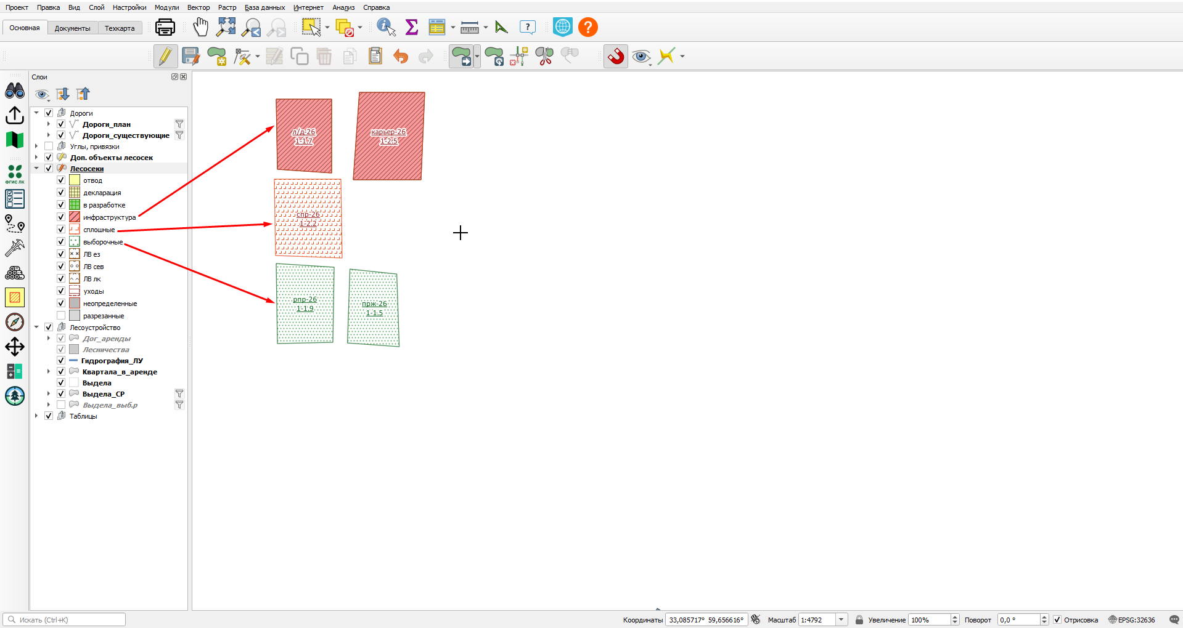Viewport: 1183px width, 628px height.
Task: Open the Масштаб scale dropdown
Action: (841, 619)
